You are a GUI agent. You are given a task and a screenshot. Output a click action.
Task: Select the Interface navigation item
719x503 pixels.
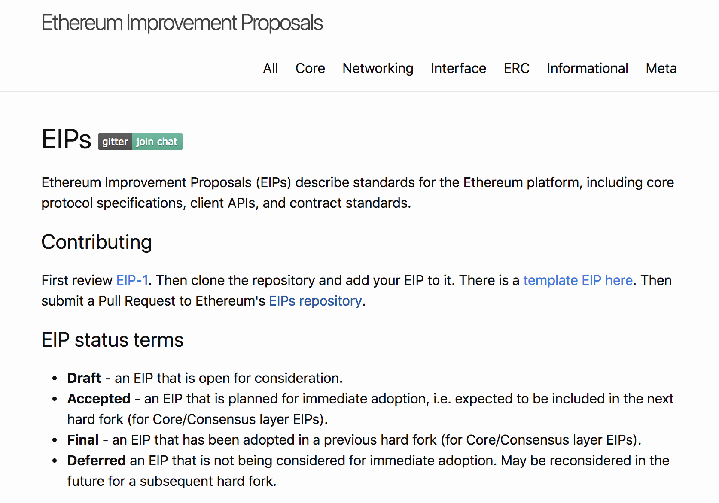458,68
